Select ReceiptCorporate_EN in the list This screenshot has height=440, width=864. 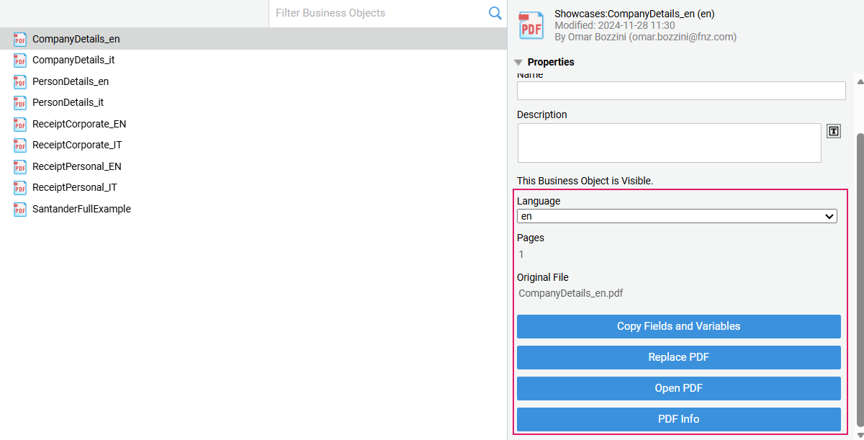pyautogui.click(x=253, y=124)
